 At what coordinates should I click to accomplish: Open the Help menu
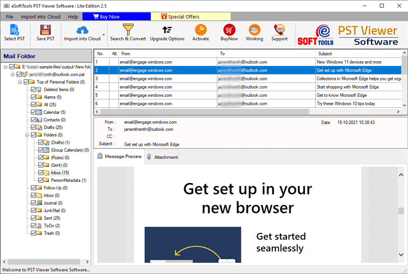point(72,17)
